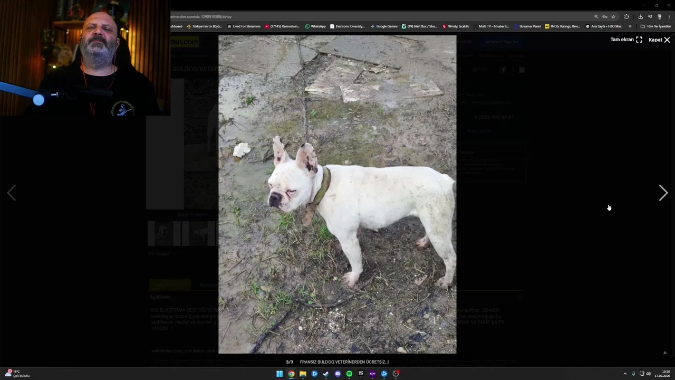
Task: Go to the next photo with right arrow
Action: tap(663, 193)
